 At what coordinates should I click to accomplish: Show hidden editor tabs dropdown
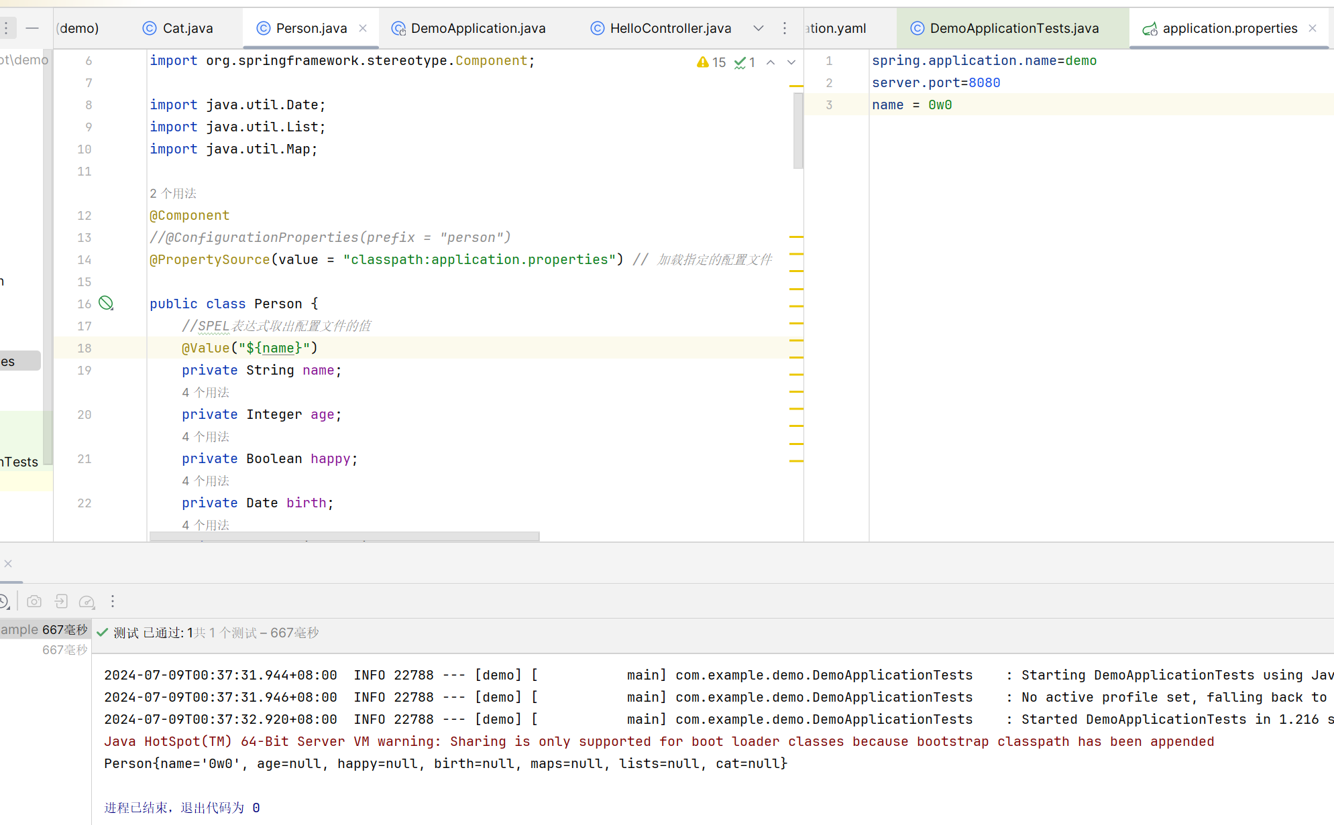pos(759,28)
